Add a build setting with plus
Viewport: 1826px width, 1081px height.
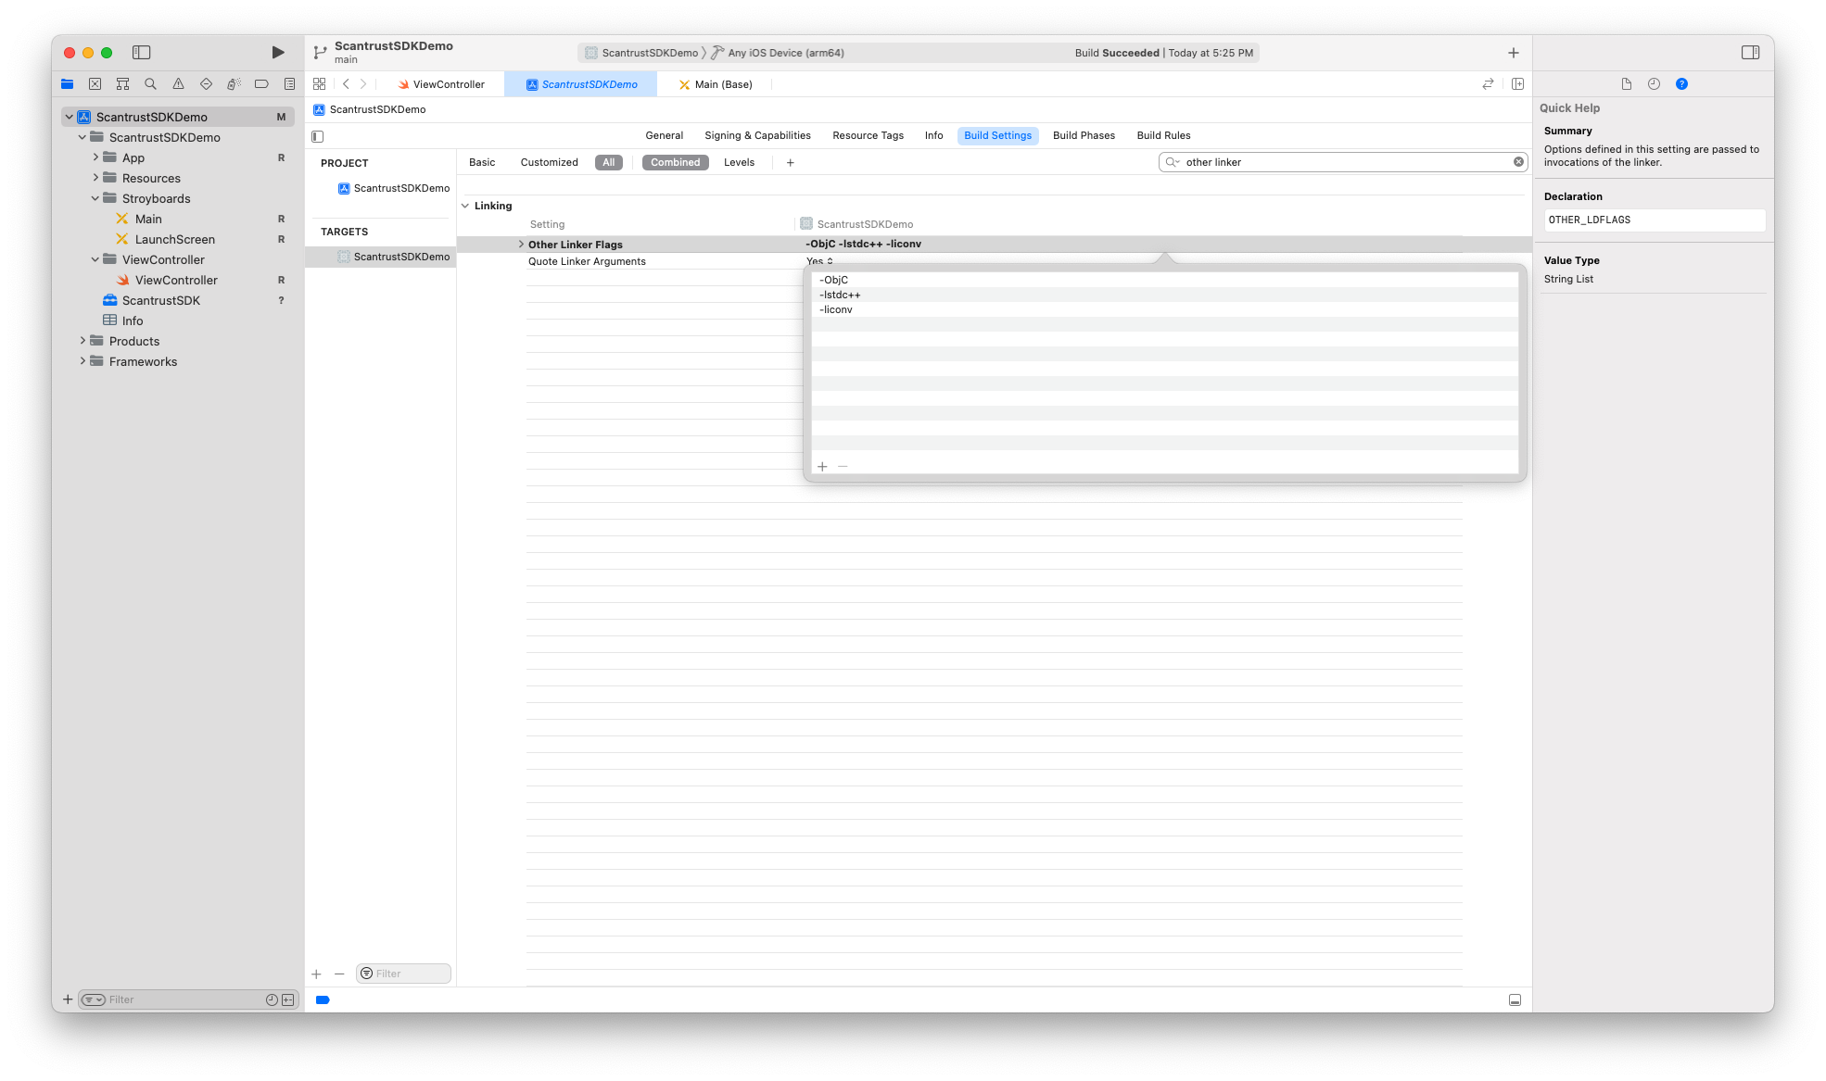click(x=790, y=162)
